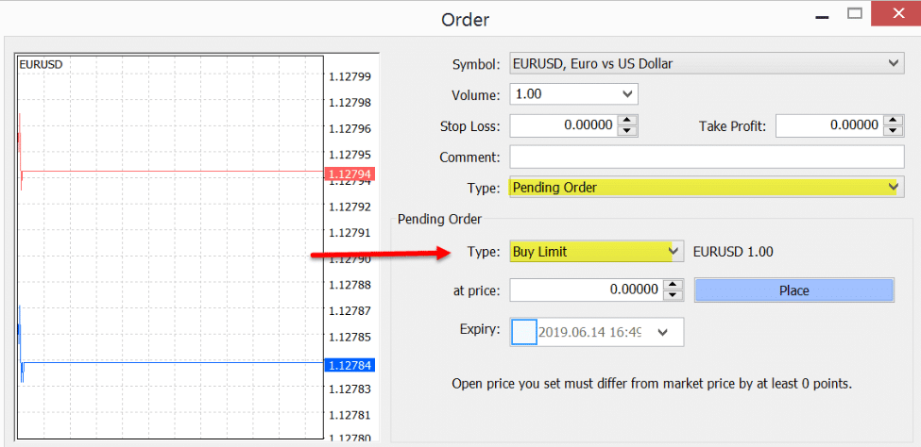921x447 pixels.
Task: Click the at price input field
Action: pyautogui.click(x=586, y=290)
